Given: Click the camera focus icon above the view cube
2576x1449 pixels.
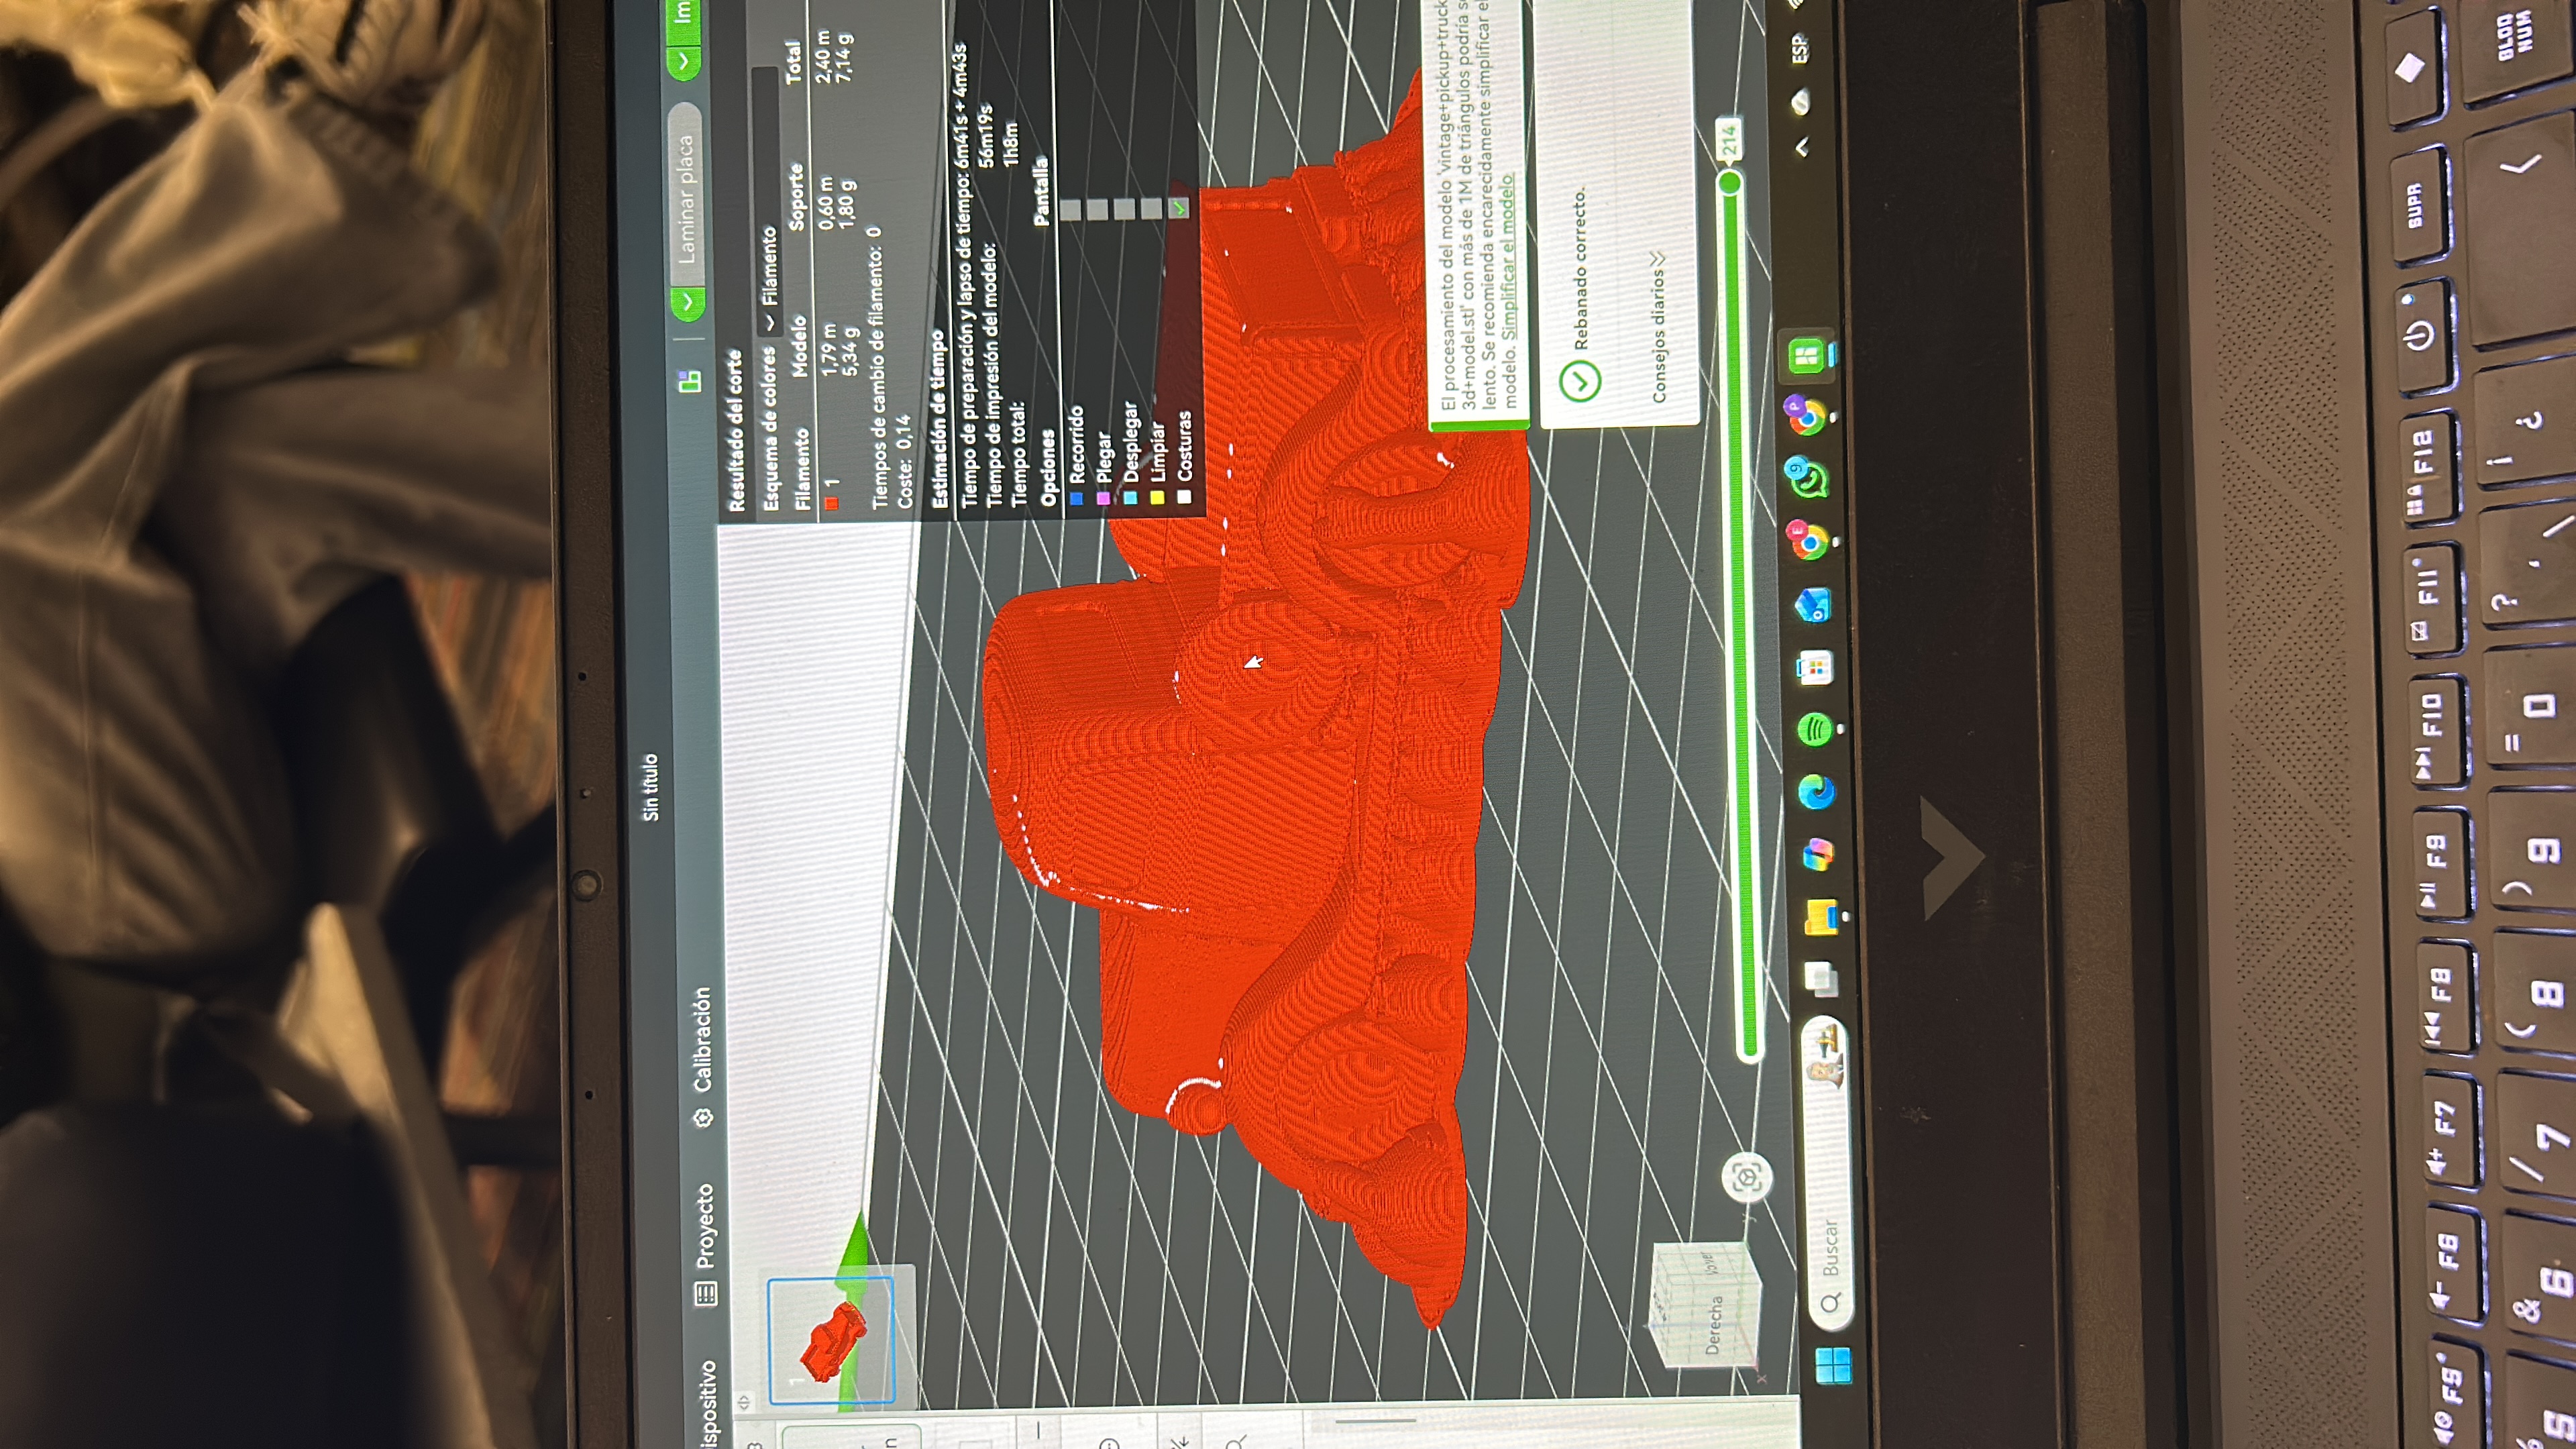Looking at the screenshot, I should (x=1747, y=1177).
